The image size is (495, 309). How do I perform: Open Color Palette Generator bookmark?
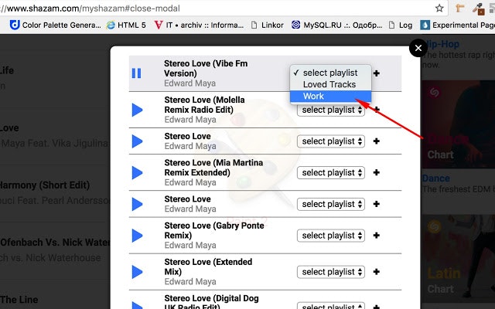55,25
